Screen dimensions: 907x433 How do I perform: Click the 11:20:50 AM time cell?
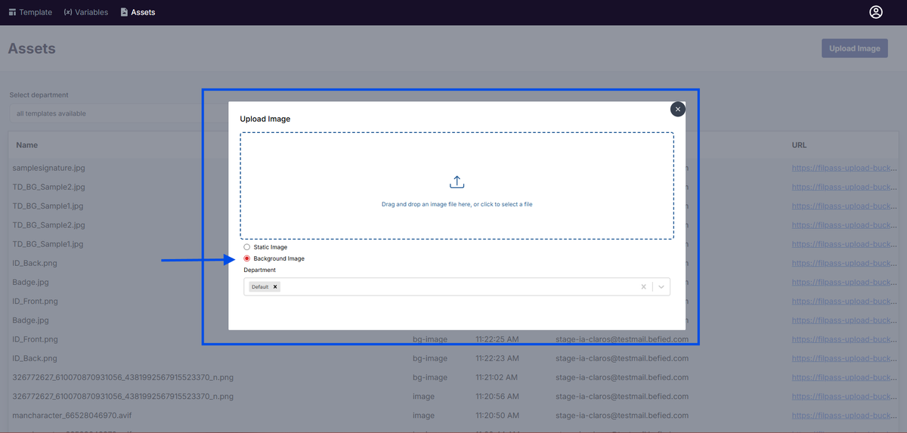click(x=496, y=416)
